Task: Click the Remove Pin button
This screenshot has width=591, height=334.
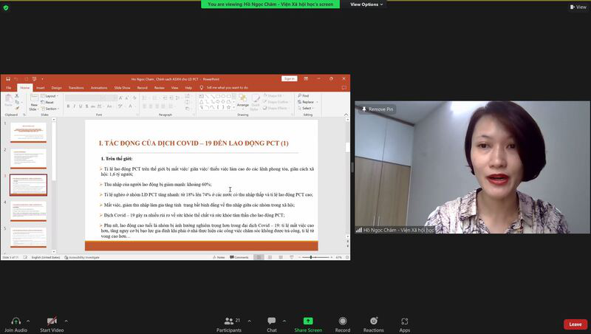Action: tap(378, 109)
